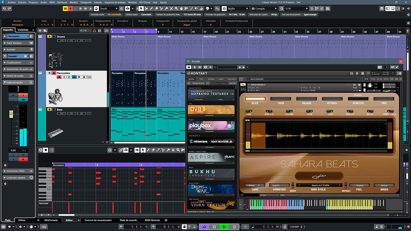411x231 pixels.
Task: Click the Kontakt save floppy disk icon
Action: 351,74
